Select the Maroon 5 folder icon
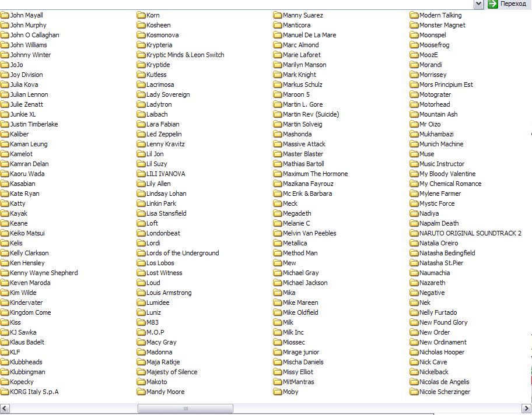 278,94
